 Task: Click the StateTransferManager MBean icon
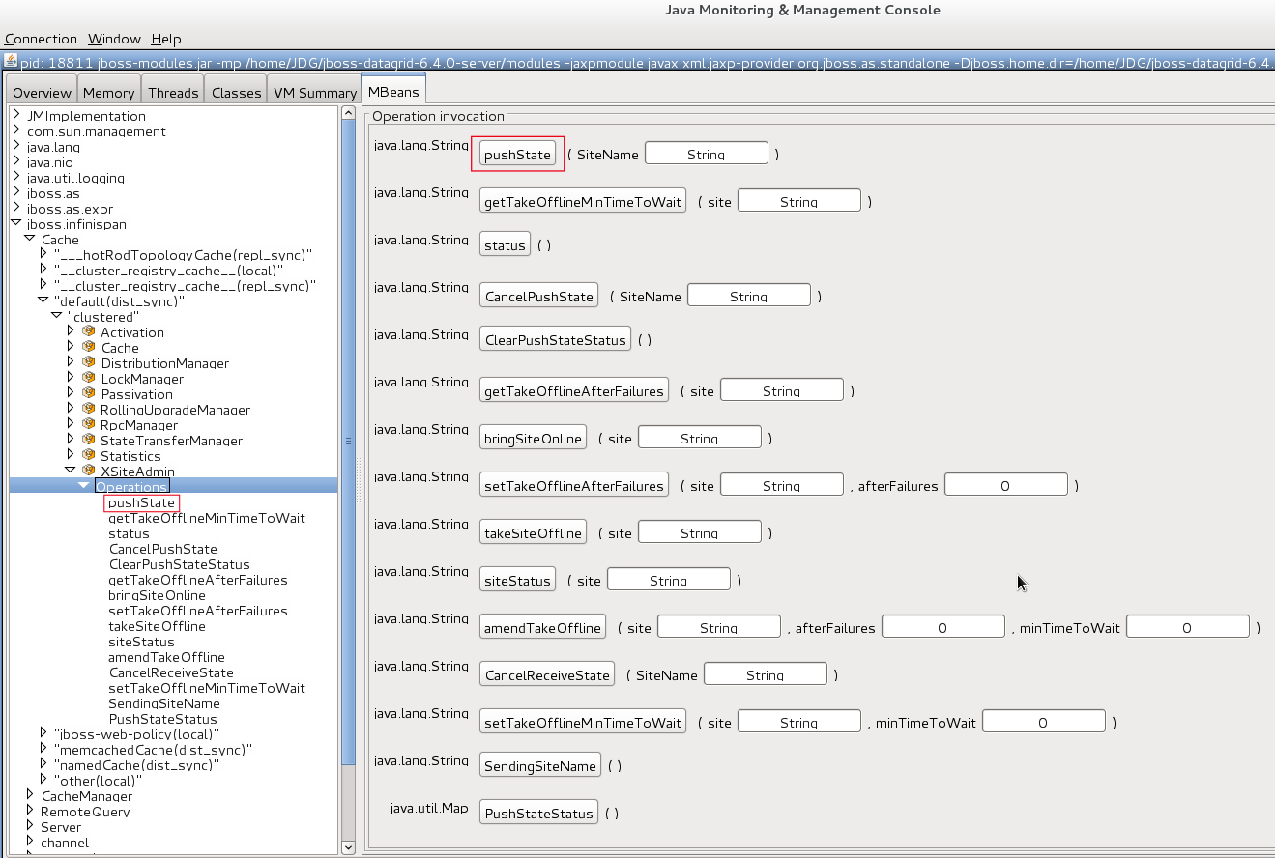click(89, 440)
